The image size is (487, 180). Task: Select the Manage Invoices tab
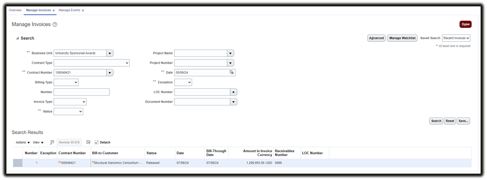[x=38, y=10]
